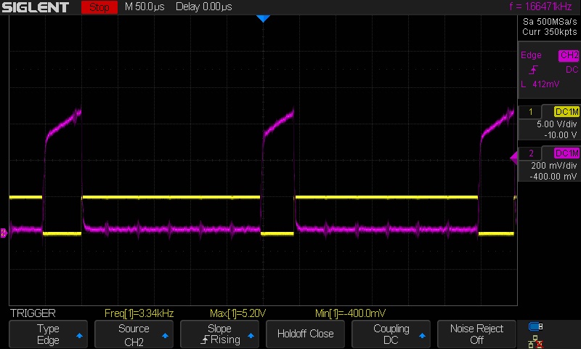
Task: Select the Holdoff Close softkey
Action: [305, 334]
